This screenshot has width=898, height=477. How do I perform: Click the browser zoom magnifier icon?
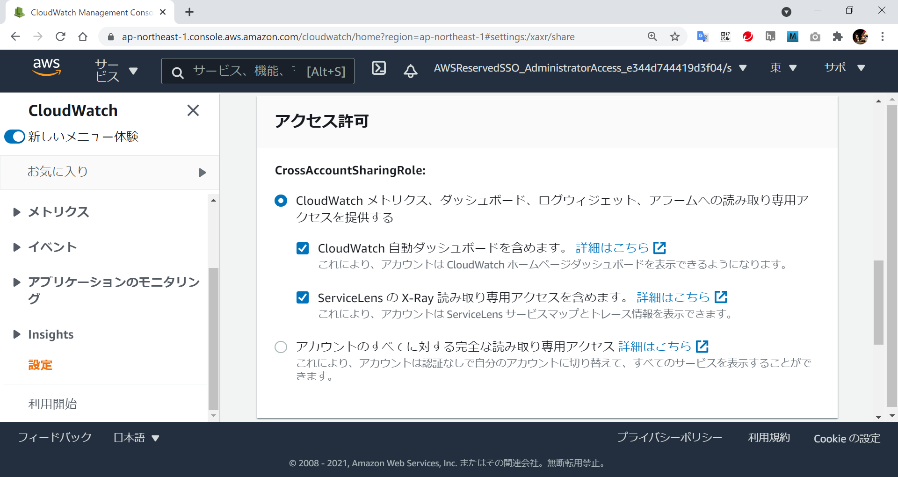pyautogui.click(x=652, y=36)
